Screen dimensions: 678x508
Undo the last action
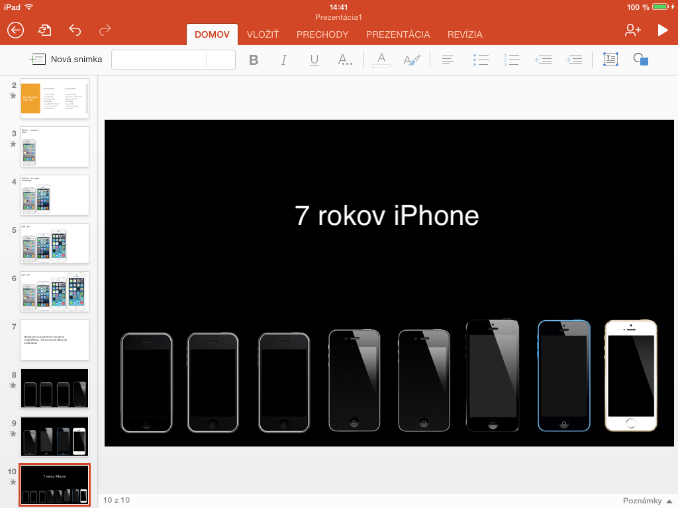pos(75,30)
